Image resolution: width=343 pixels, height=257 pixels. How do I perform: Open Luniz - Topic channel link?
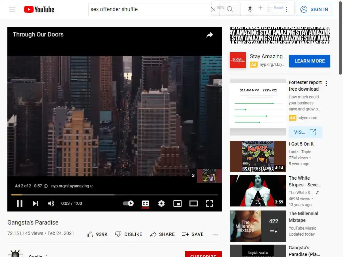pos(300,152)
